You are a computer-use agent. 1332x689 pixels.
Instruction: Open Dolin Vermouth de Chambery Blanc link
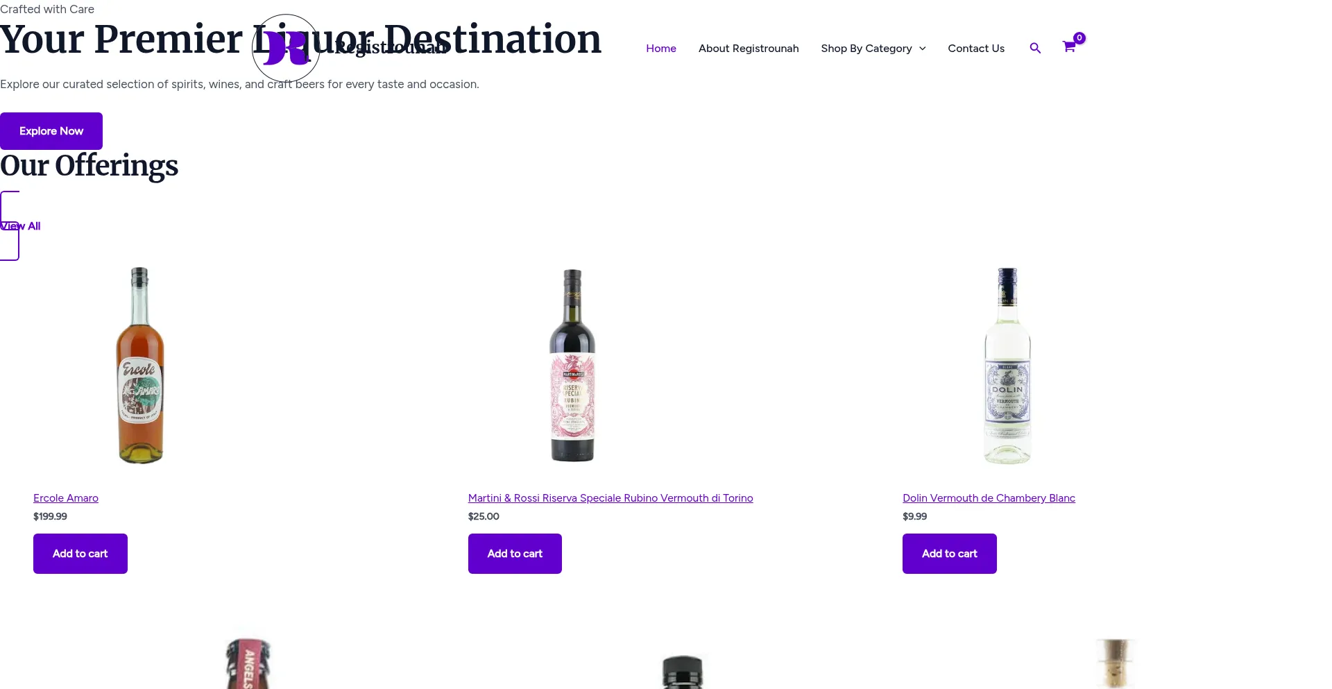click(989, 498)
